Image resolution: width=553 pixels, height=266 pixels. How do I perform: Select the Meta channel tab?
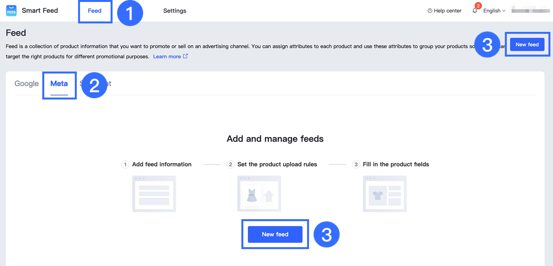point(59,84)
